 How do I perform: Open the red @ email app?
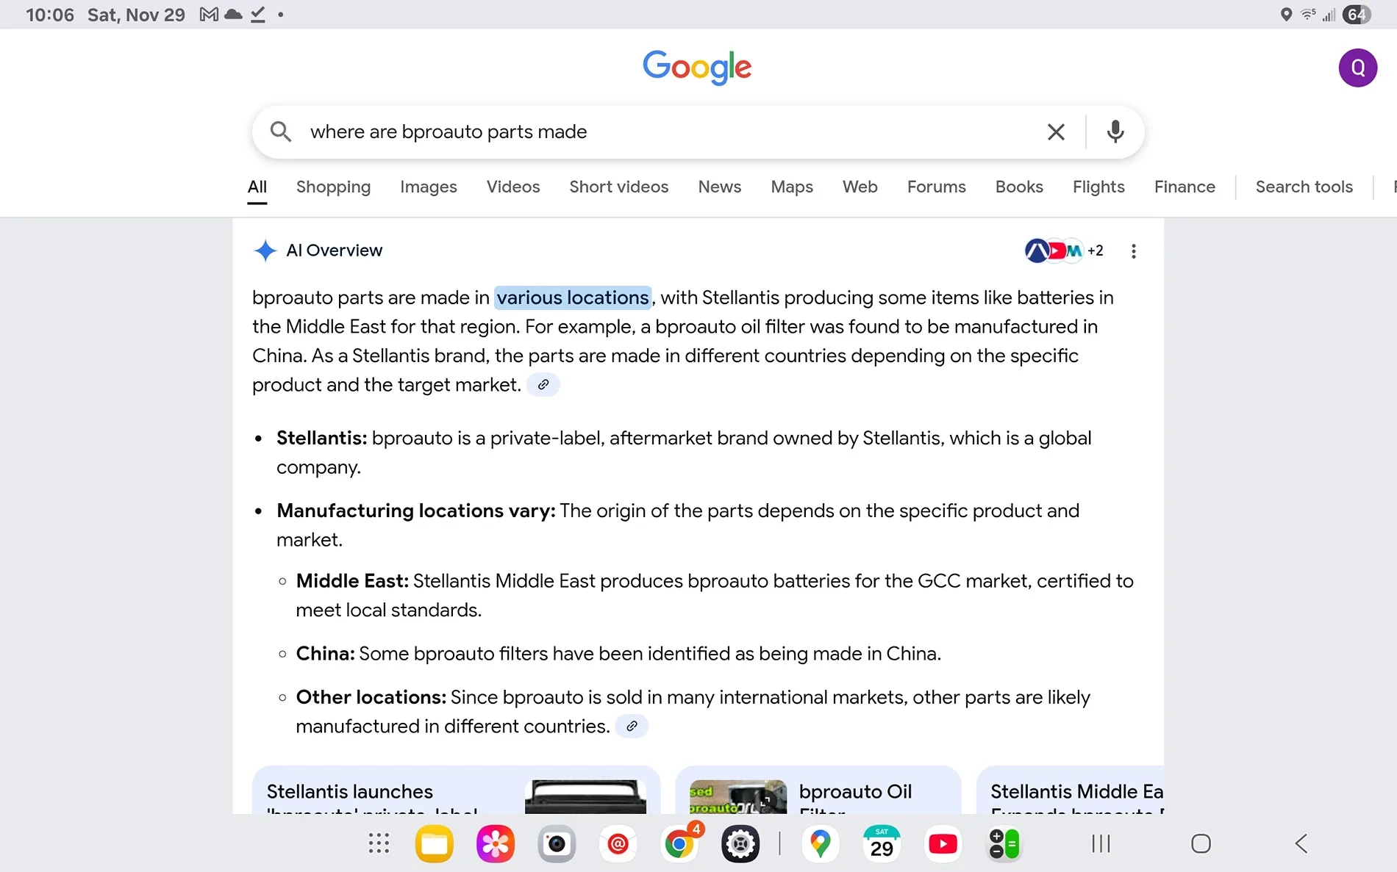[618, 843]
